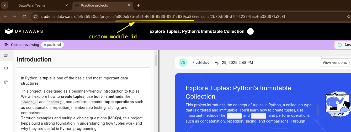Click the preview eye icon
Viewport: 351px width, 132px height.
tap(6, 45)
